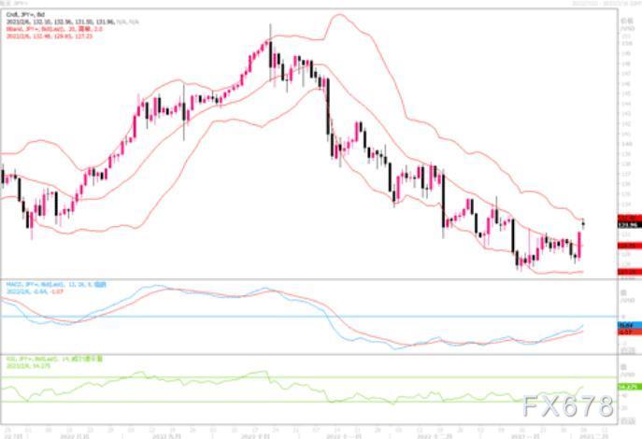Click the tallest candle wick at chart peak
Screen dimensions: 642x439
(270, 39)
